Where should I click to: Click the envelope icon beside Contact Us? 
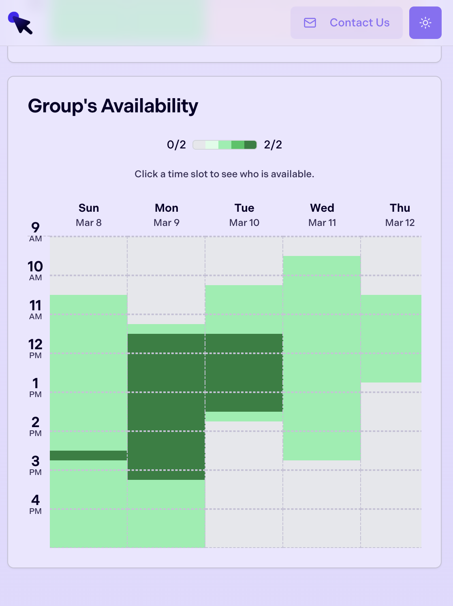(x=310, y=23)
